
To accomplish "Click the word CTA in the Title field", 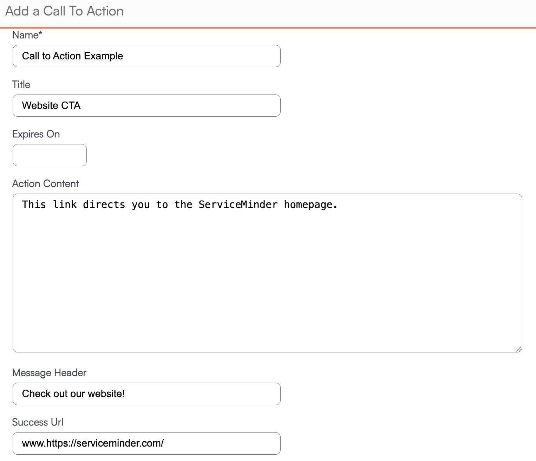I will [71, 106].
